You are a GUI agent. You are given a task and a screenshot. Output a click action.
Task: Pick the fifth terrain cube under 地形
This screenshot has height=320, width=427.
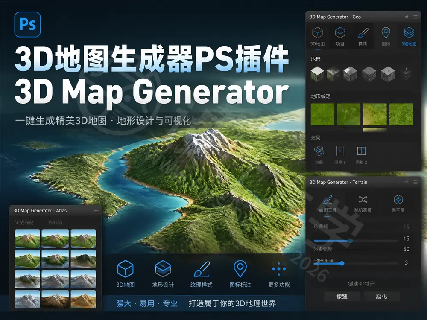pos(388,74)
